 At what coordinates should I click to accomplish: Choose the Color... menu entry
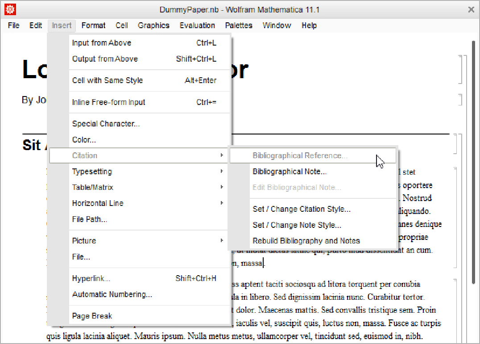point(84,140)
